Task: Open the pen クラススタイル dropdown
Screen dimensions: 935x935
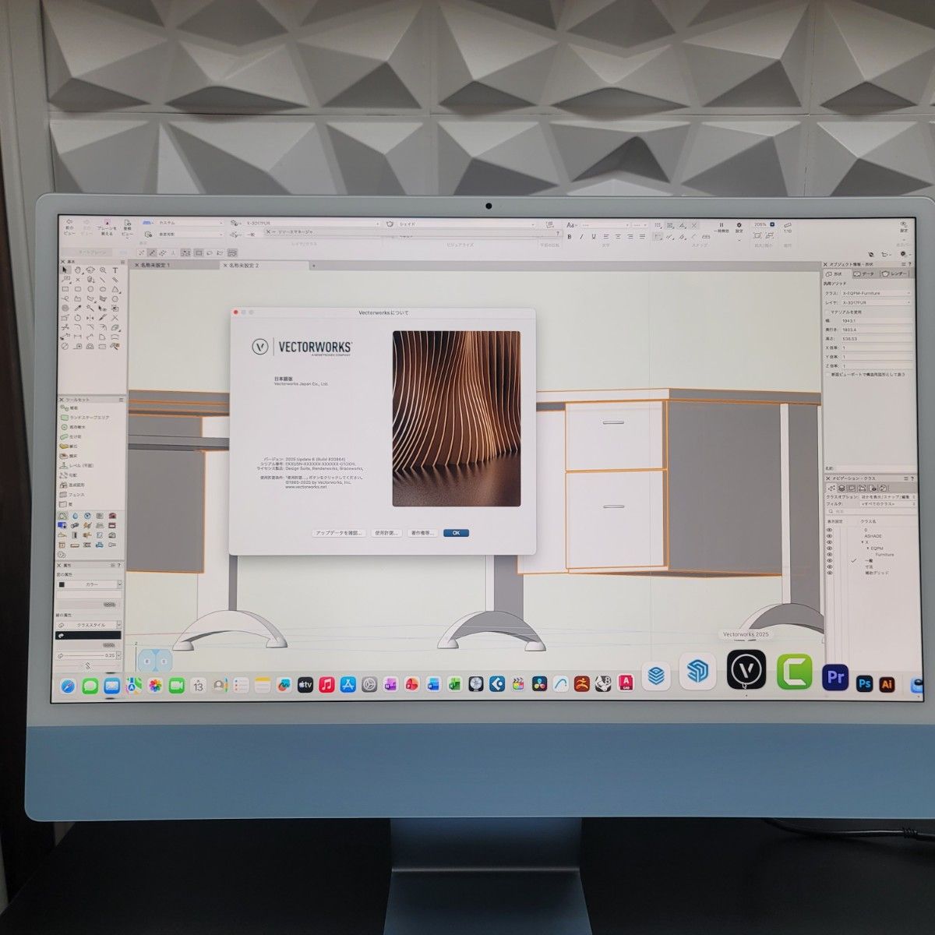Action: 89,625
